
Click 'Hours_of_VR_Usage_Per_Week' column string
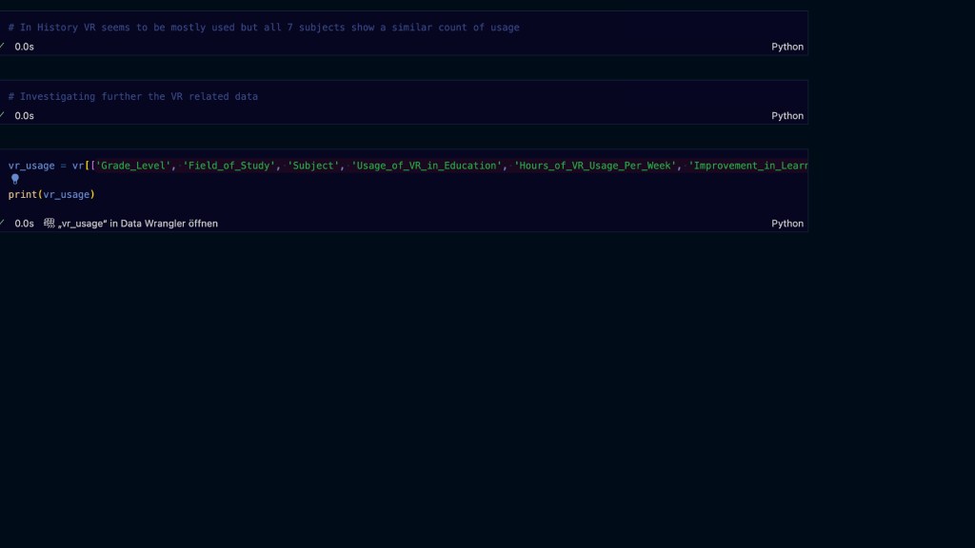tap(595, 166)
